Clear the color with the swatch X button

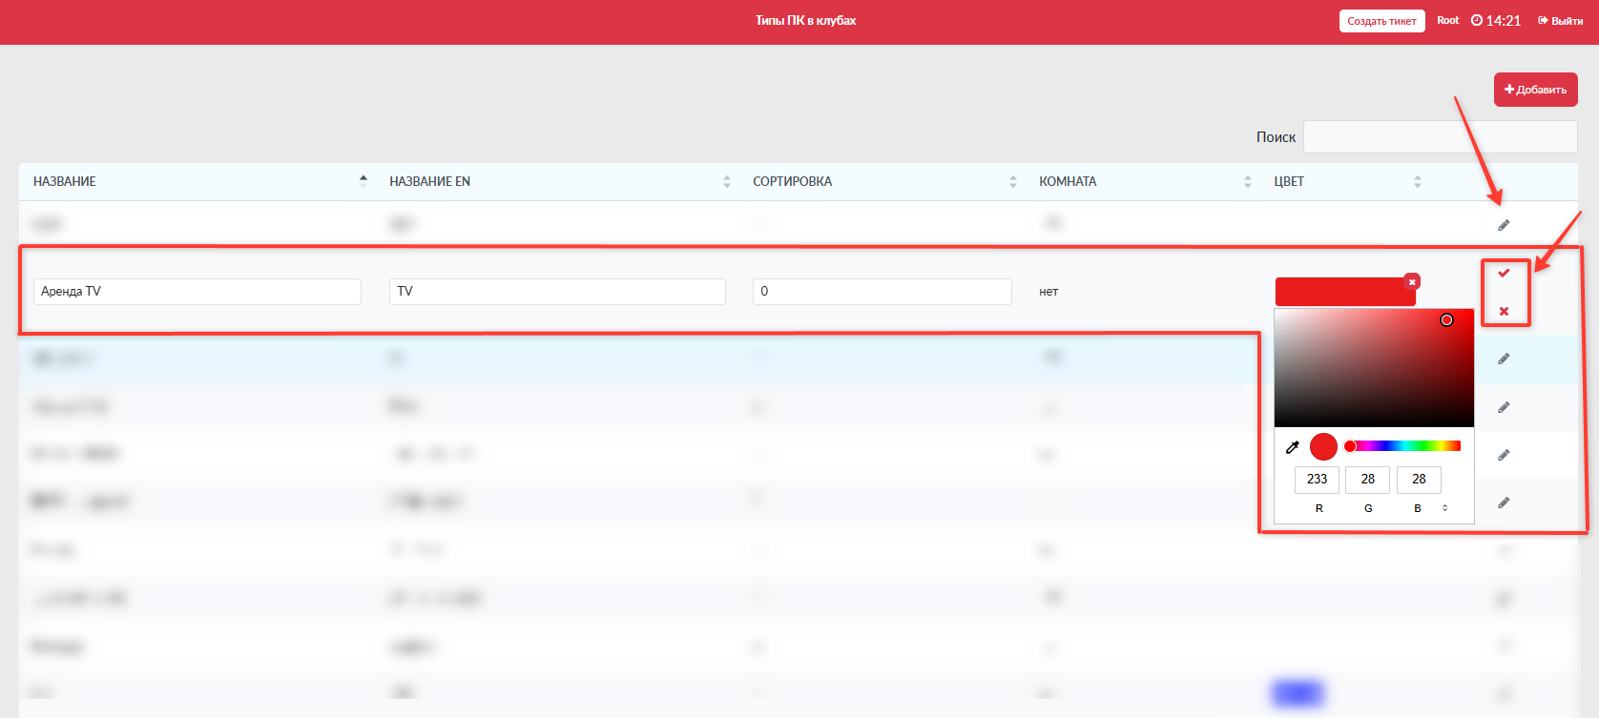(x=1412, y=281)
